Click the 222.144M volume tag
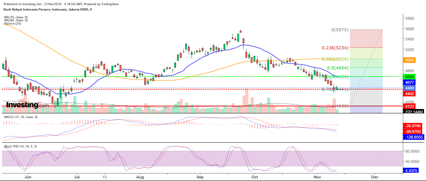Viewport: 426px width, 181px height. [413, 112]
